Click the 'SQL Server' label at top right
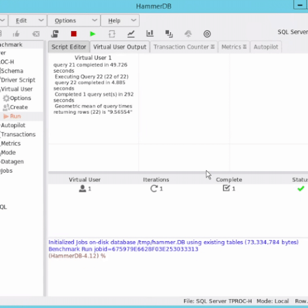 pyautogui.click(x=293, y=32)
